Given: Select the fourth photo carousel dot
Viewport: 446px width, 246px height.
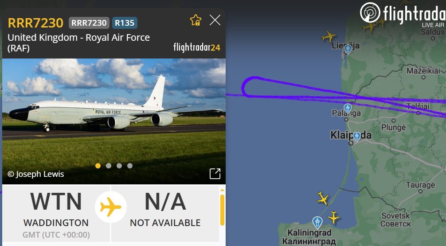Looking at the screenshot, I should point(130,166).
